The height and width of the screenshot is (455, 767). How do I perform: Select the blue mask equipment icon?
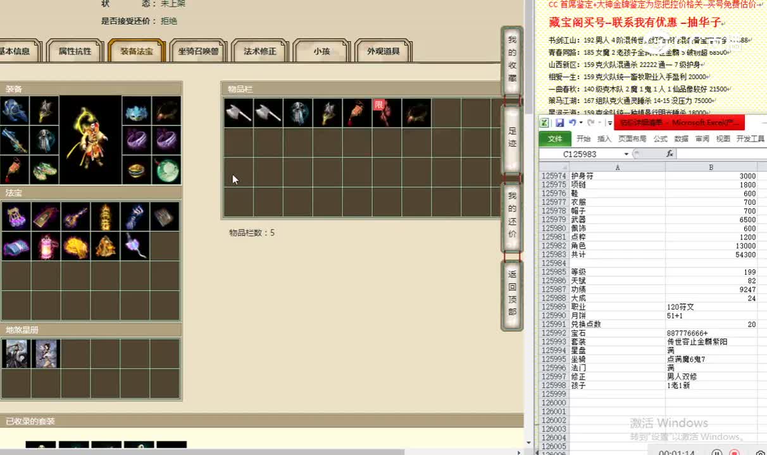[x=136, y=111]
